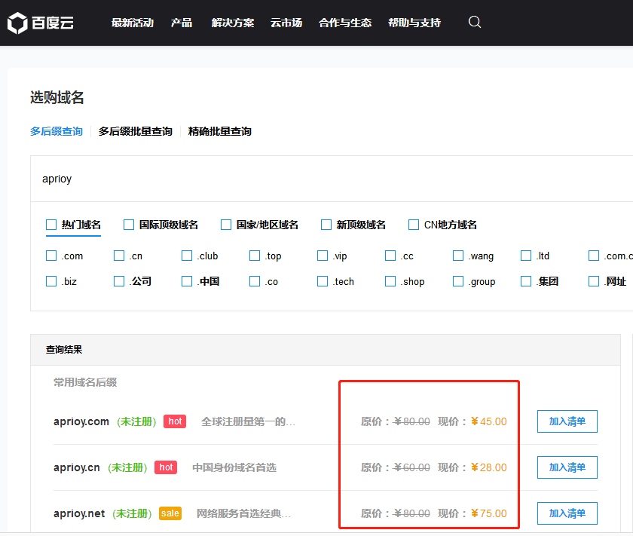Switch to the 多后缀查询 tab
The height and width of the screenshot is (536, 633).
(x=57, y=131)
